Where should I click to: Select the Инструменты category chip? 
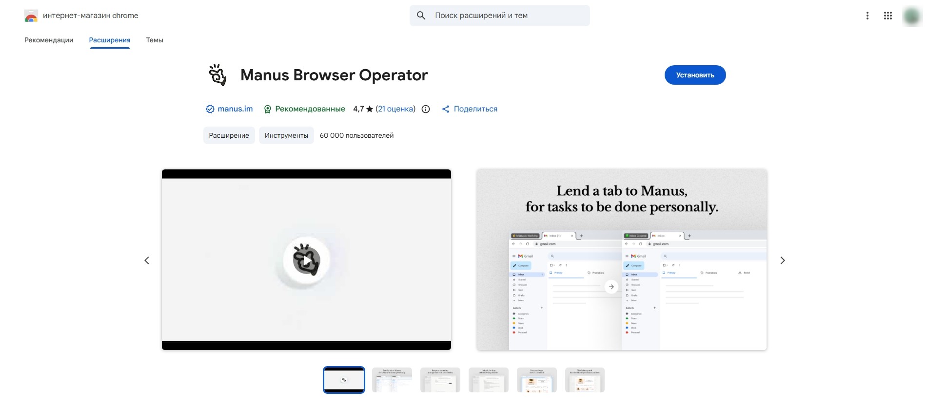(x=286, y=135)
